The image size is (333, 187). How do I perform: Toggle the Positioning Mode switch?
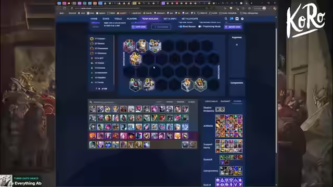[200, 26]
